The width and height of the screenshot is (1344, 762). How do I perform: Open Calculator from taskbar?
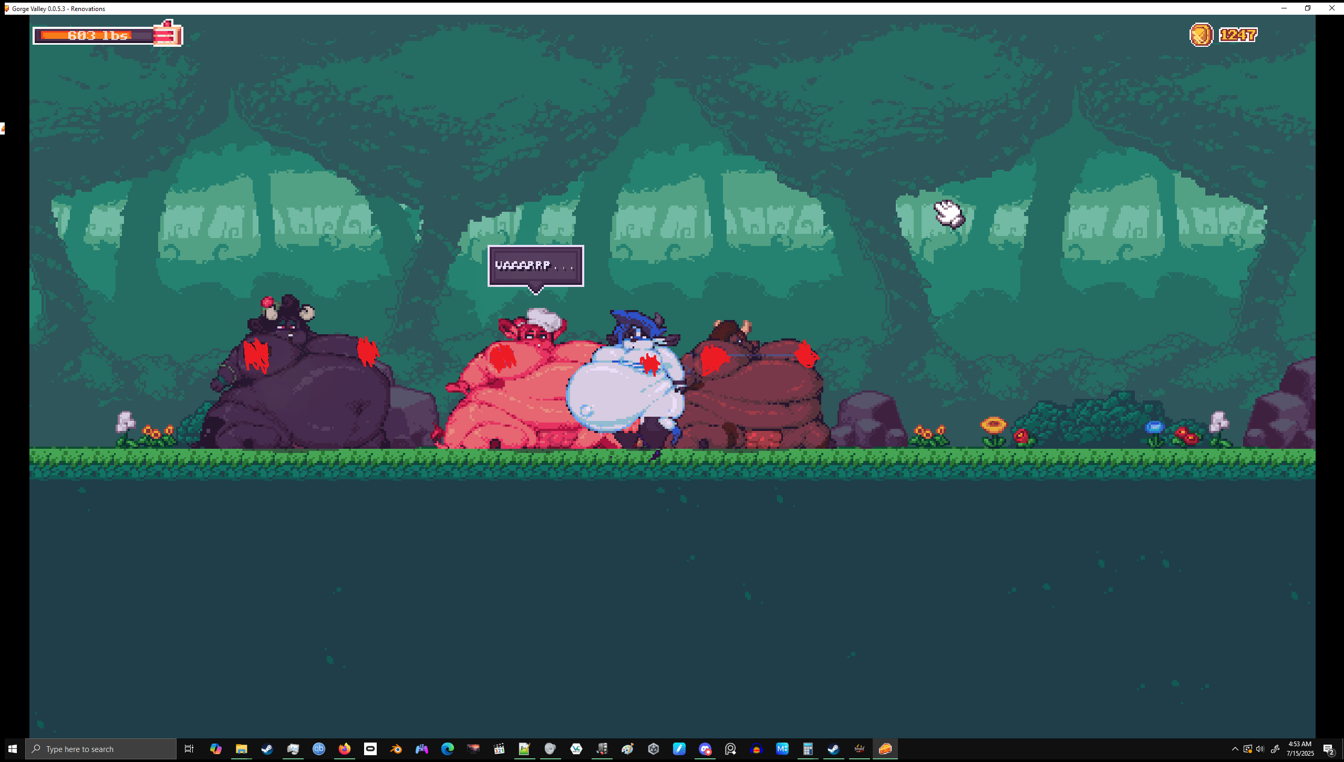808,749
